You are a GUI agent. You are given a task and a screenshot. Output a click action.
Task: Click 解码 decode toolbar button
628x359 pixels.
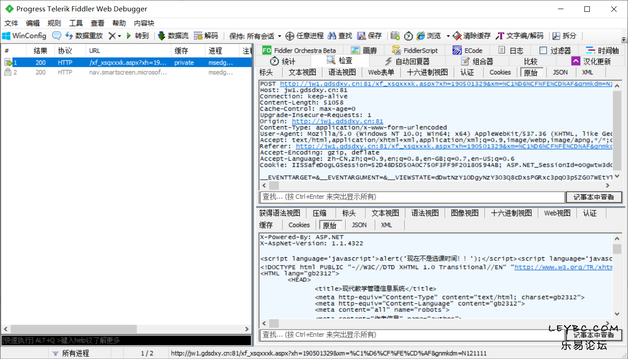coord(206,35)
